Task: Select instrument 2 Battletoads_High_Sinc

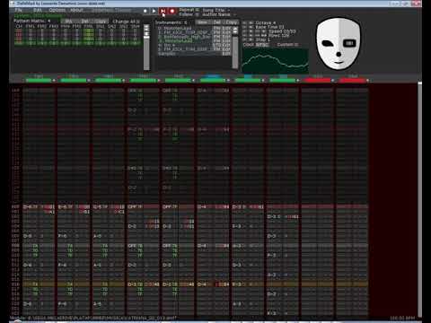Action: pyautogui.click(x=185, y=37)
